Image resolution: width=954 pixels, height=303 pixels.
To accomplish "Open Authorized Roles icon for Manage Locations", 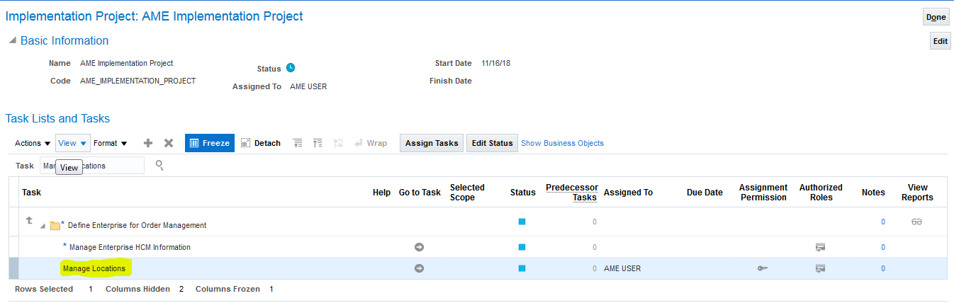I will [821, 268].
